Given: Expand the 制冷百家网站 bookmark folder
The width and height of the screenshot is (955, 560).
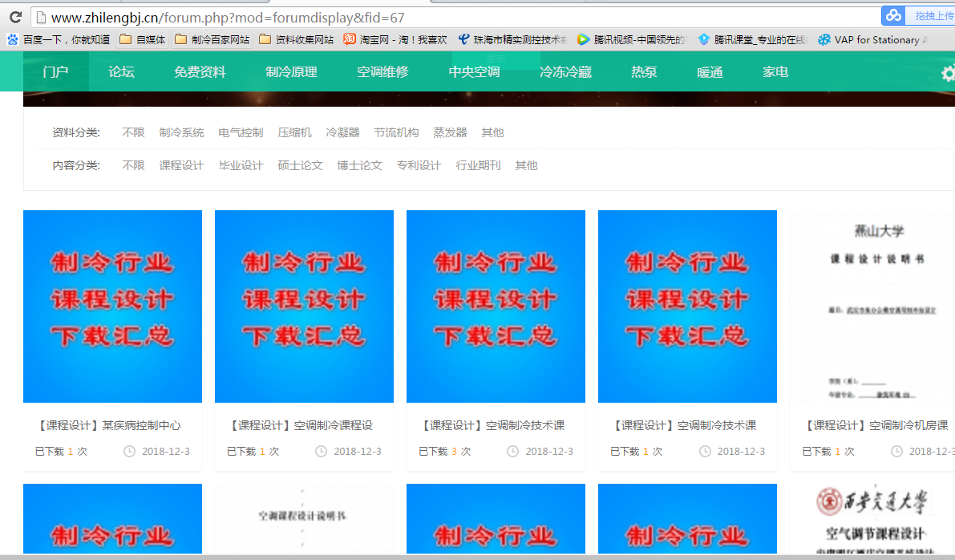Looking at the screenshot, I should point(212,39).
